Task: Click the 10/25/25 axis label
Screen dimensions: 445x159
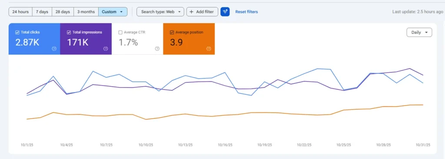Action: click(x=344, y=145)
